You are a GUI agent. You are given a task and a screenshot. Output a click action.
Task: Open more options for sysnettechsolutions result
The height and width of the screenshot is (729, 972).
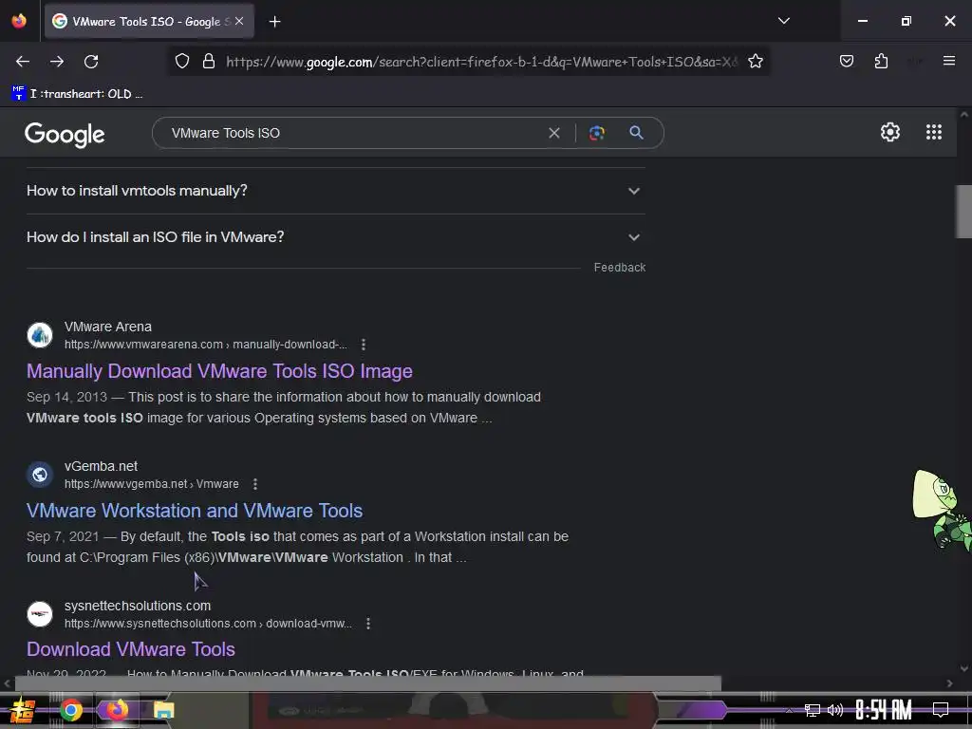coord(368,623)
